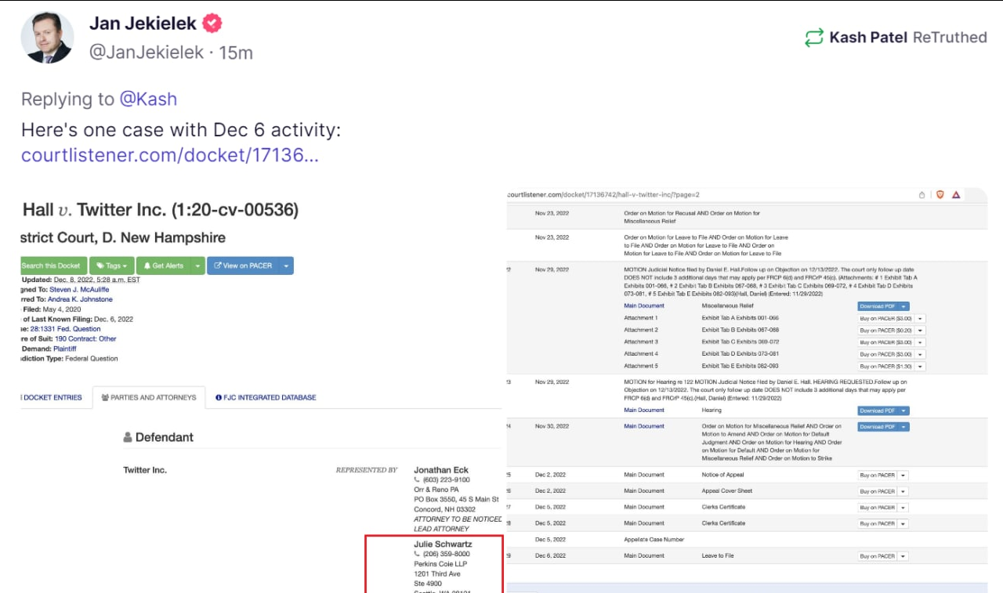This screenshot has width=1003, height=593.
Task: Open the @JanJekielek handle
Action: (x=147, y=52)
